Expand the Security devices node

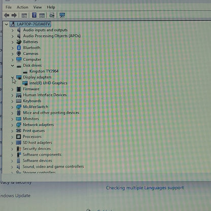click(12, 149)
